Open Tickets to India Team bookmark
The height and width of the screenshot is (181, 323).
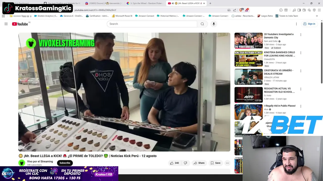pos(287,16)
